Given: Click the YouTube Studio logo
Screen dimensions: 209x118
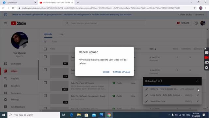Looking at the screenshot, I should click(x=18, y=23).
